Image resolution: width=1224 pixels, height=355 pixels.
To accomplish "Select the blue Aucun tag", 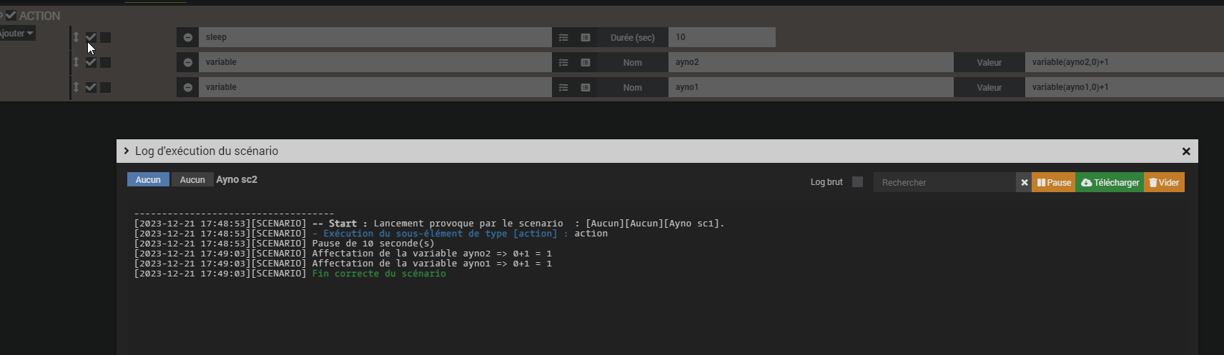I will coord(148,179).
